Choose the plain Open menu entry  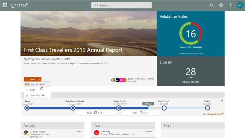[x=32, y=90]
